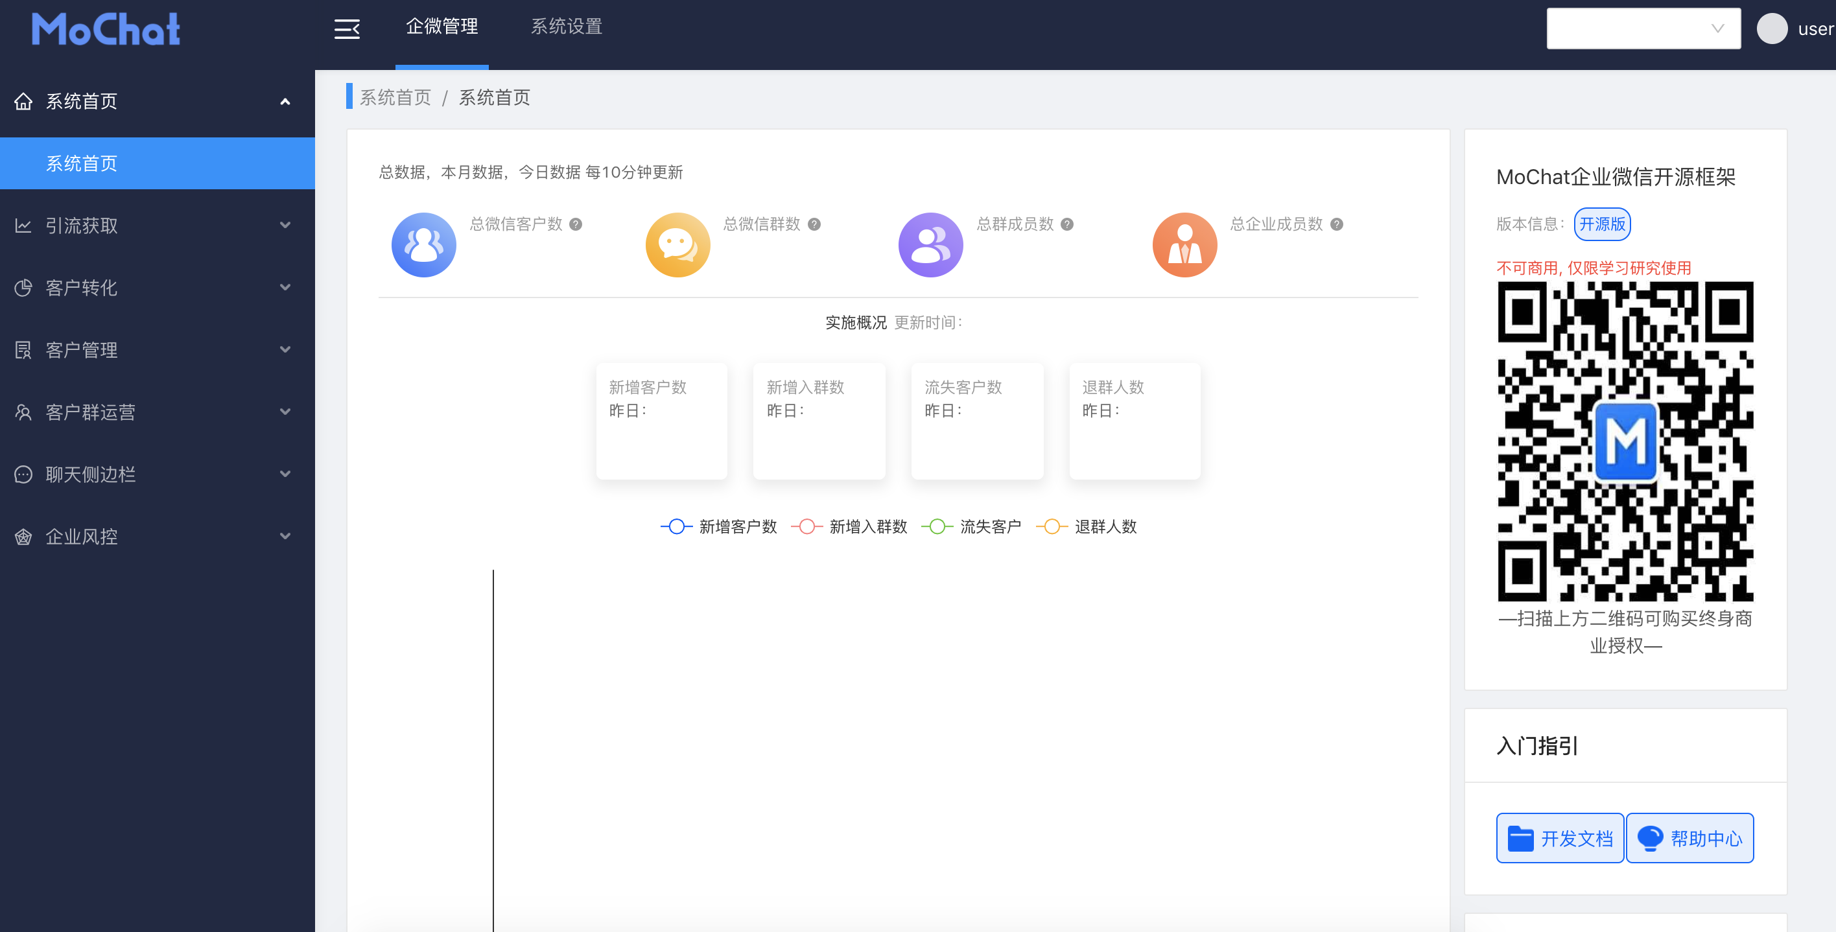Click the sidebar collapse hamburger icon

[x=347, y=29]
